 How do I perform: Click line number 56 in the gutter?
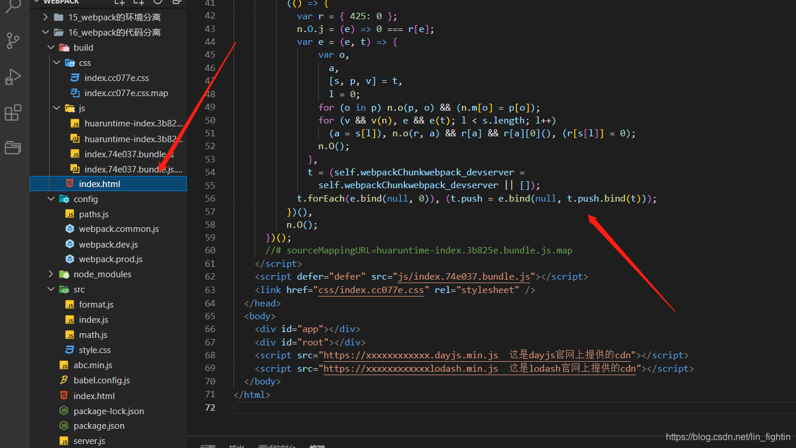coord(210,199)
